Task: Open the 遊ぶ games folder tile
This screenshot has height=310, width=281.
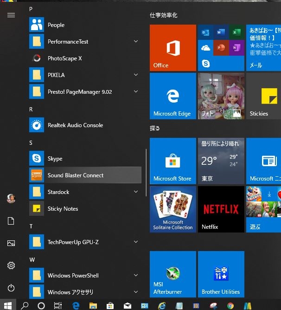Action: coord(263,209)
